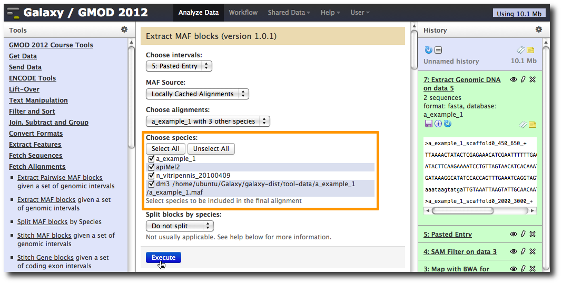Edit attributes of dataset 7 with the pencil
The width and height of the screenshot is (562, 284).
pyautogui.click(x=524, y=79)
